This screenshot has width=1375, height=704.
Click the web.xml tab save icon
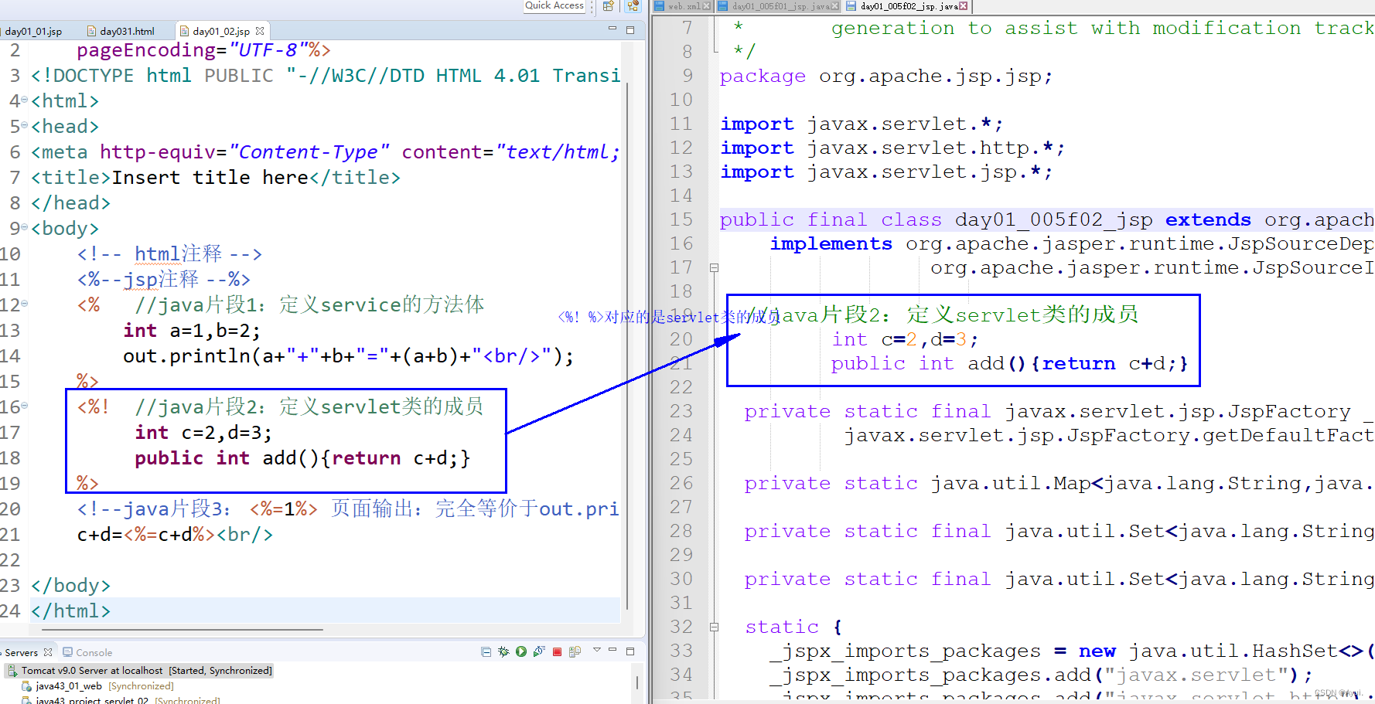click(x=660, y=6)
